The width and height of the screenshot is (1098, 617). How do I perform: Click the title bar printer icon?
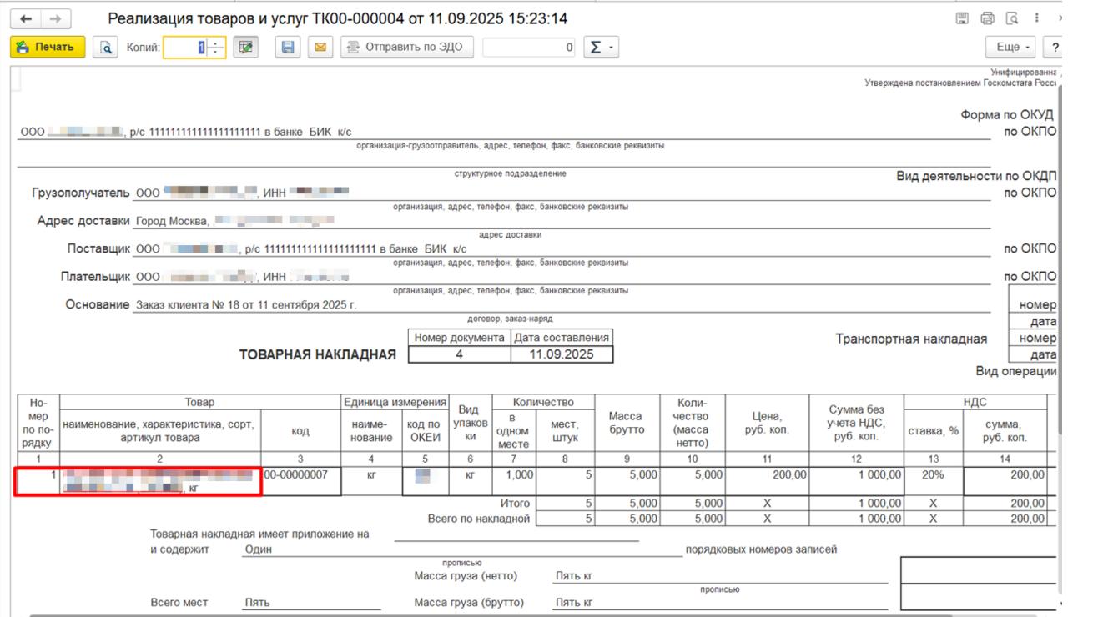[x=988, y=18]
